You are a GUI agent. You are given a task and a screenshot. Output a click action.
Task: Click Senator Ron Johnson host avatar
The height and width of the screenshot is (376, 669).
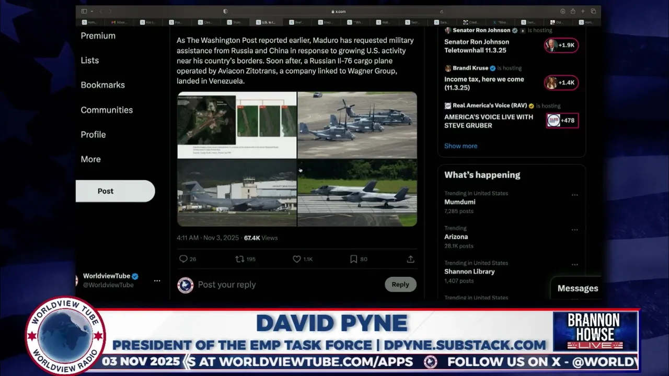[448, 30]
